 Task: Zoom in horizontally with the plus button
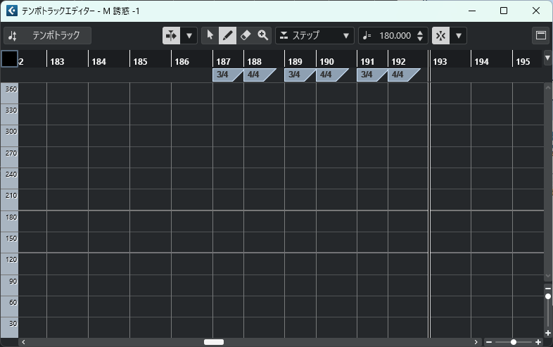point(538,342)
